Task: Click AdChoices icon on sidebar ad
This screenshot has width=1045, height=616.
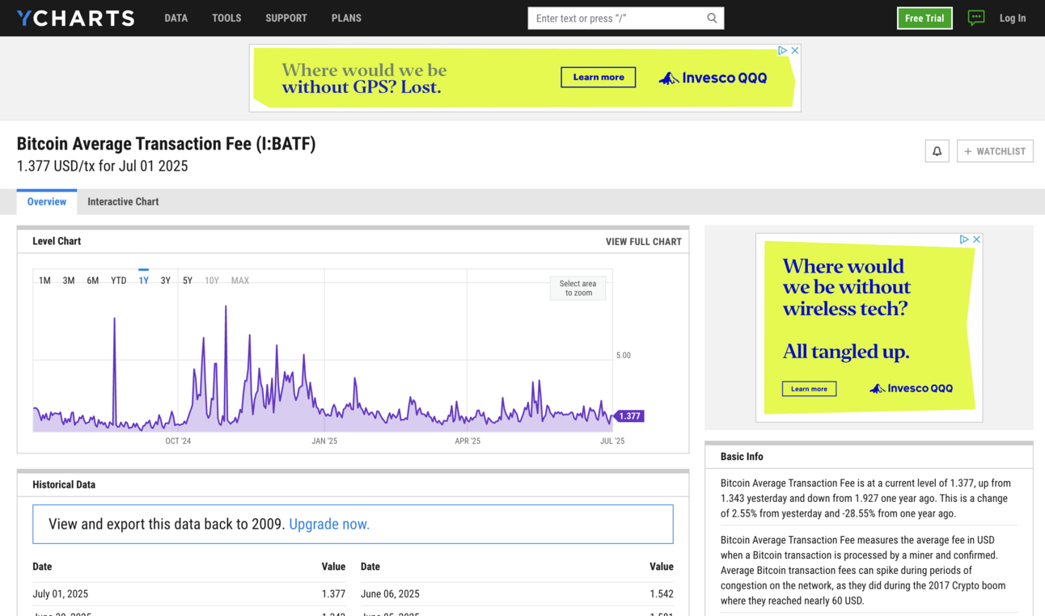Action: tap(964, 239)
